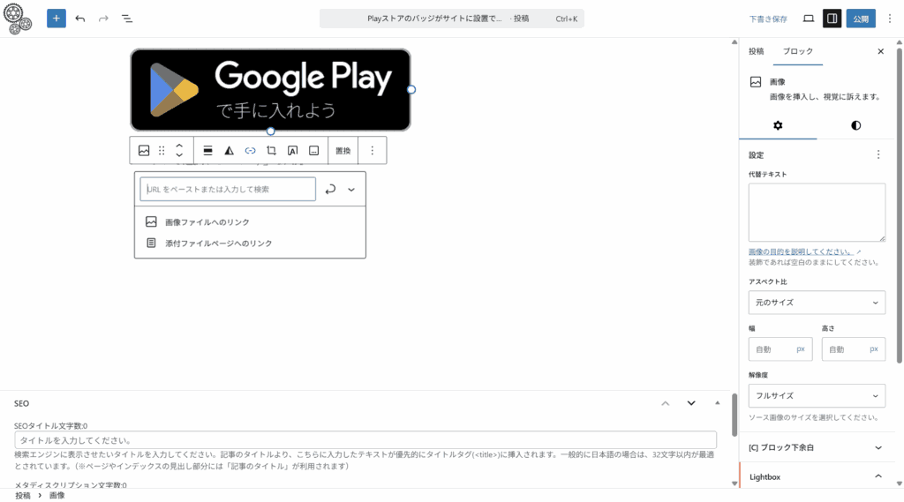Viewport: 904px width, 502px height.
Task: Submit the URL with the apply arrow icon
Action: (331, 189)
